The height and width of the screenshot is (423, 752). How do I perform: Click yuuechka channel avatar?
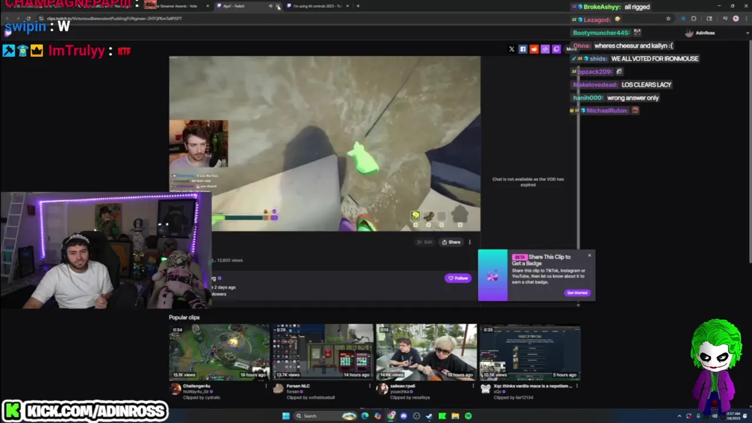pyautogui.click(x=382, y=389)
